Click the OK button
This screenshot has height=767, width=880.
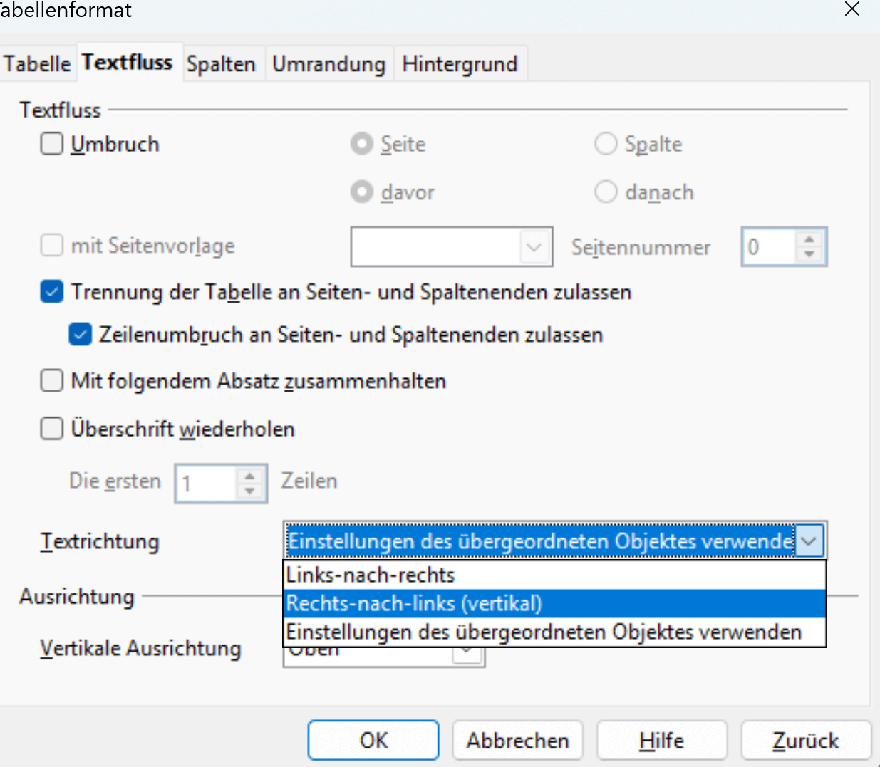click(x=373, y=741)
